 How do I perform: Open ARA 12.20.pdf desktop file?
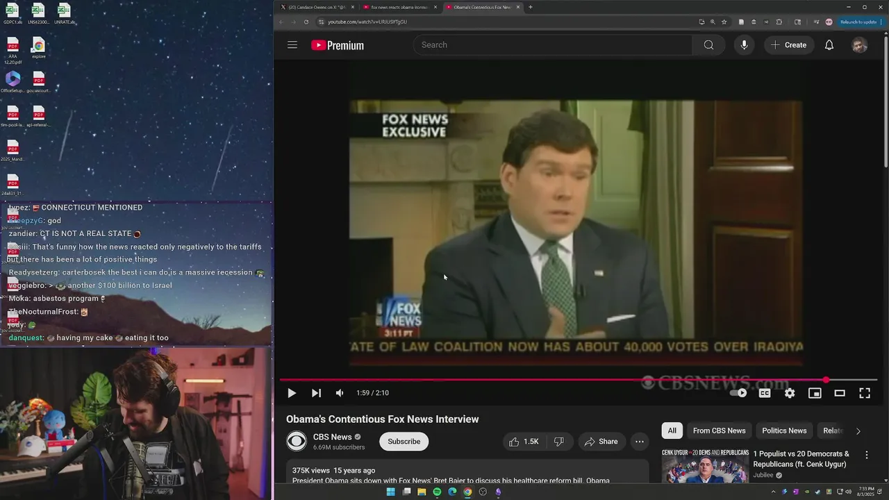(x=13, y=51)
